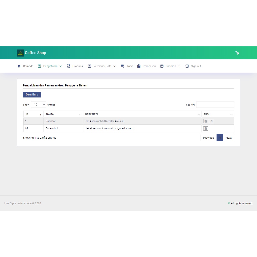Go to Previous page
257x257 pixels.
tap(209, 138)
